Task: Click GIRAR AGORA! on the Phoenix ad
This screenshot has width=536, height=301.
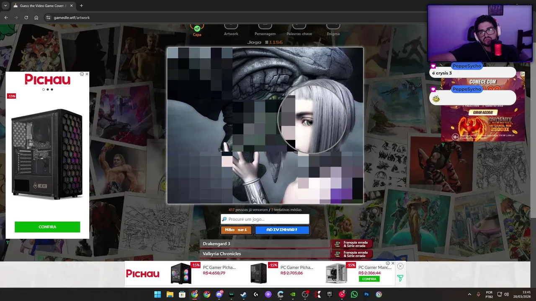Action: pyautogui.click(x=483, y=112)
